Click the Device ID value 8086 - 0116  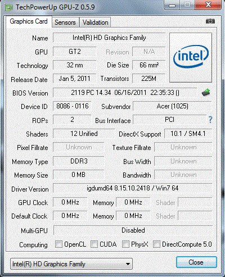pyautogui.click(x=72, y=106)
